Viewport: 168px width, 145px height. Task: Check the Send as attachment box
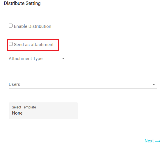click(10, 44)
